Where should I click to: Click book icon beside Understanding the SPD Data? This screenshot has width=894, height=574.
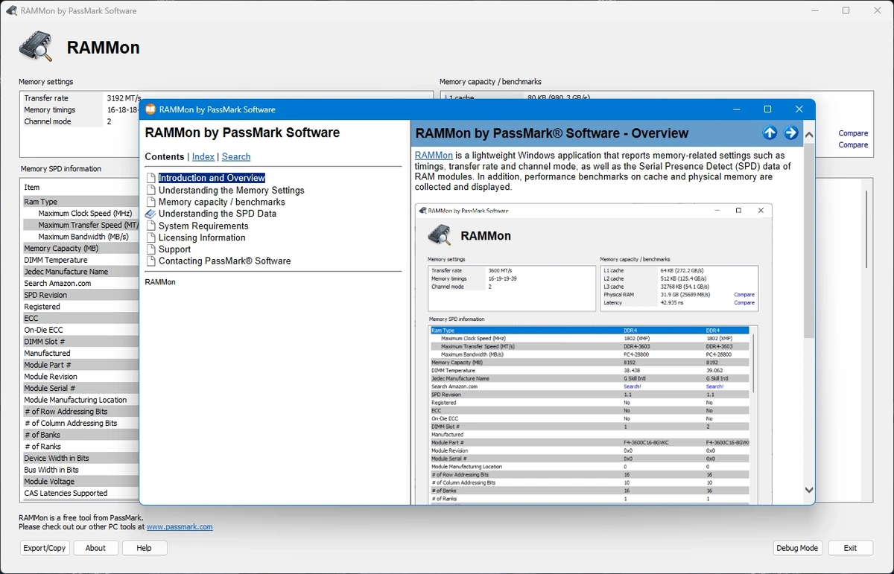[150, 214]
